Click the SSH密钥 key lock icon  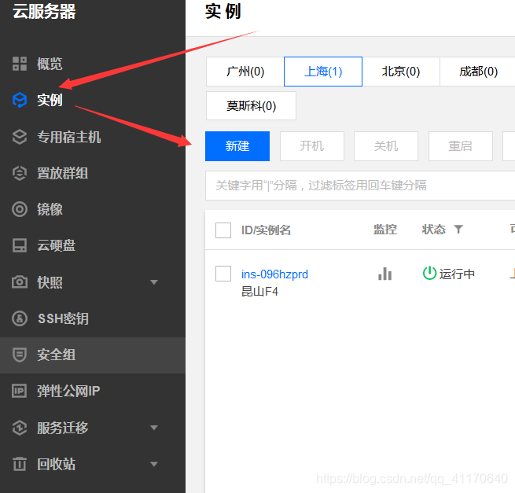click(20, 318)
